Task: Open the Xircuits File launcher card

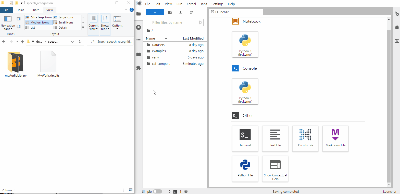Action: (x=305, y=138)
